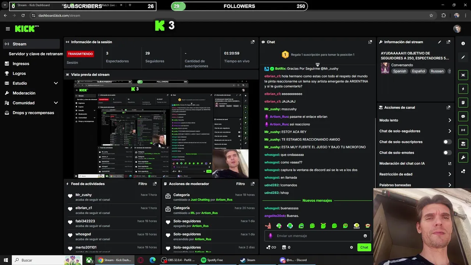The image size is (471, 265).
Task: Toggle the notes widget in right sidebar
Action: pyautogui.click(x=463, y=102)
